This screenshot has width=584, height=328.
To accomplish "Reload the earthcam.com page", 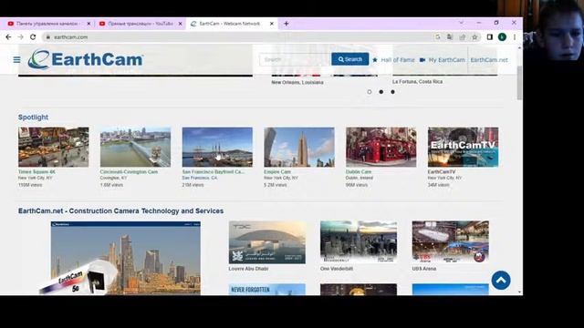I will pos(33,37).
